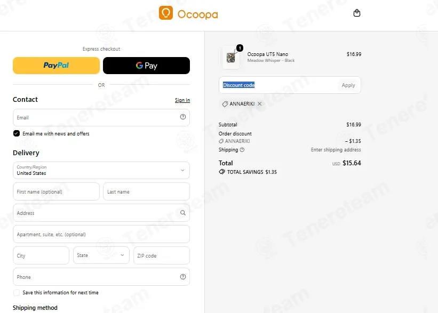Click the Ocoopa UT5 Nano product thumbnail
Viewport: 438px width, 313px height.
tap(230, 58)
